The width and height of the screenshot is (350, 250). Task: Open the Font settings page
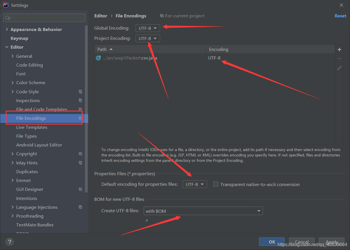point(21,74)
